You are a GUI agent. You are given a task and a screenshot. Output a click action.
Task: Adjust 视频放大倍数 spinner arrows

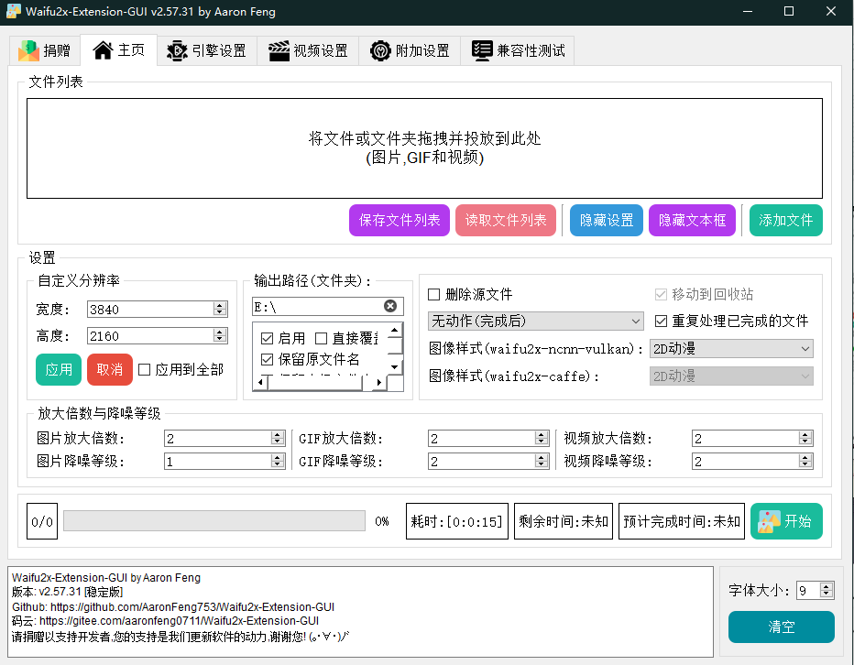[805, 438]
